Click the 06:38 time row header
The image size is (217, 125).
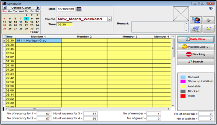[10, 45]
